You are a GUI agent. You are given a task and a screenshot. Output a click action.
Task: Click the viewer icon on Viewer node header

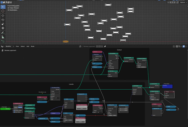pos(173,92)
